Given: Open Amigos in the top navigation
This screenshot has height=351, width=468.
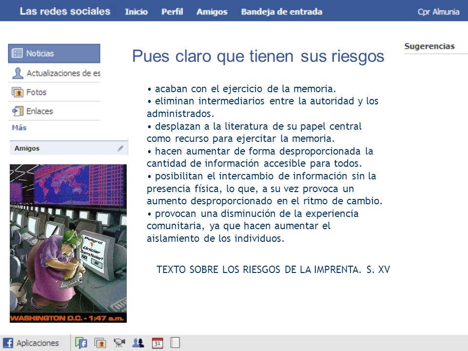Looking at the screenshot, I should coord(212,12).
